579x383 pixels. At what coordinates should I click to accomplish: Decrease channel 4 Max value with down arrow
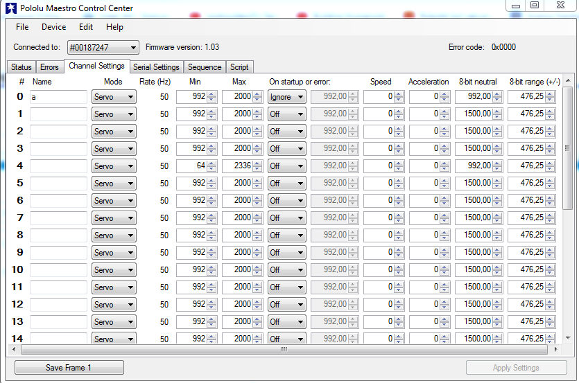tap(258, 168)
